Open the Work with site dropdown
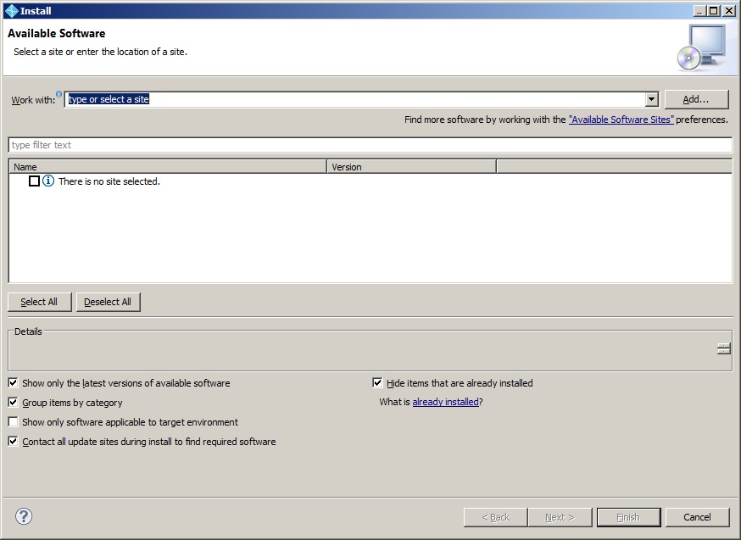This screenshot has width=741, height=540. 649,99
